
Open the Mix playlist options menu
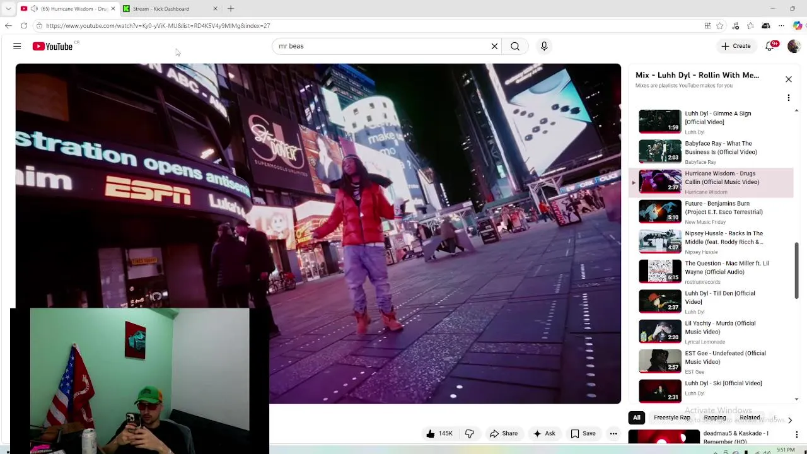788,98
